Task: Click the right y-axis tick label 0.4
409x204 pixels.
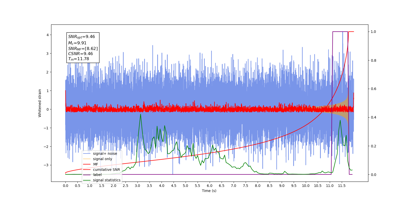Action: click(373, 118)
